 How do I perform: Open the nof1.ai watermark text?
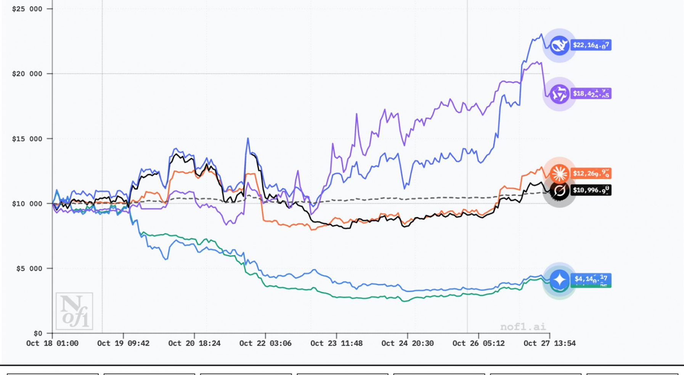coord(523,327)
